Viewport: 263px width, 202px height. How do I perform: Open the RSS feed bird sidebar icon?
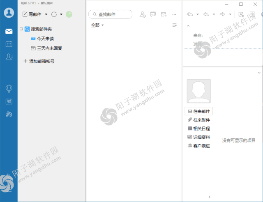click(x=9, y=114)
